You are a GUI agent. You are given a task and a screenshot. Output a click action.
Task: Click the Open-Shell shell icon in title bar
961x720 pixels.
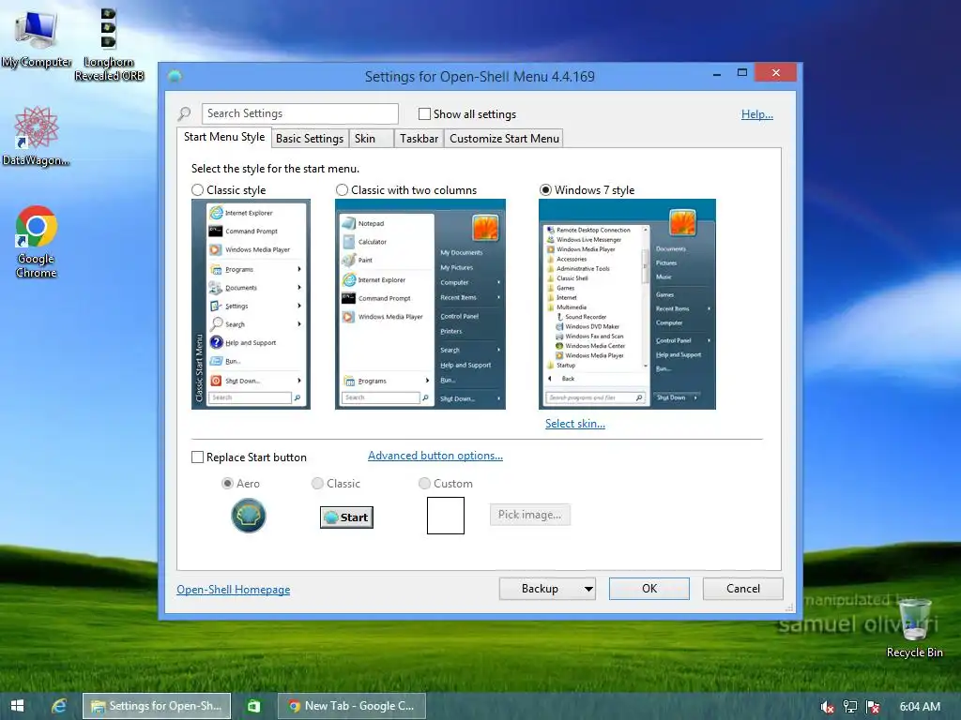(x=175, y=77)
